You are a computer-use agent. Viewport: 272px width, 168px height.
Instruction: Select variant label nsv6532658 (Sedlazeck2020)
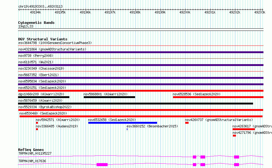[112, 120]
